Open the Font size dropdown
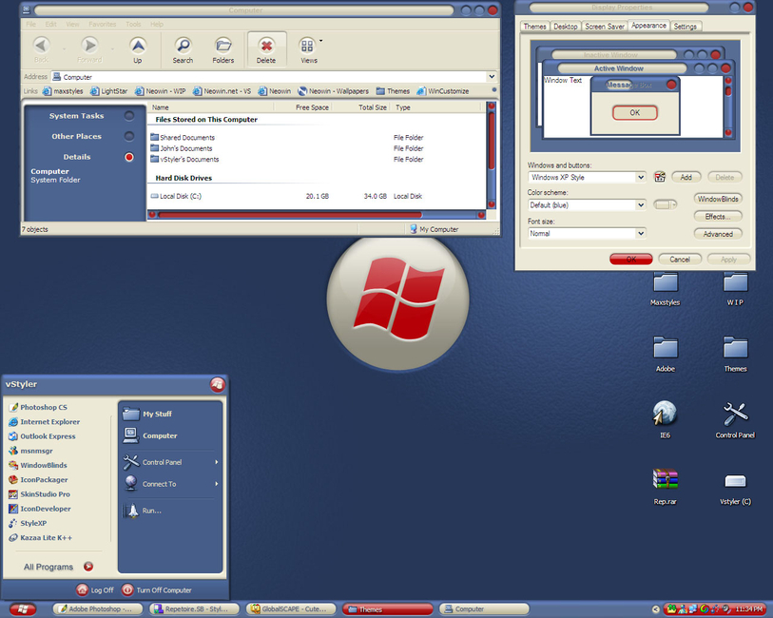773x618 pixels. click(x=641, y=233)
